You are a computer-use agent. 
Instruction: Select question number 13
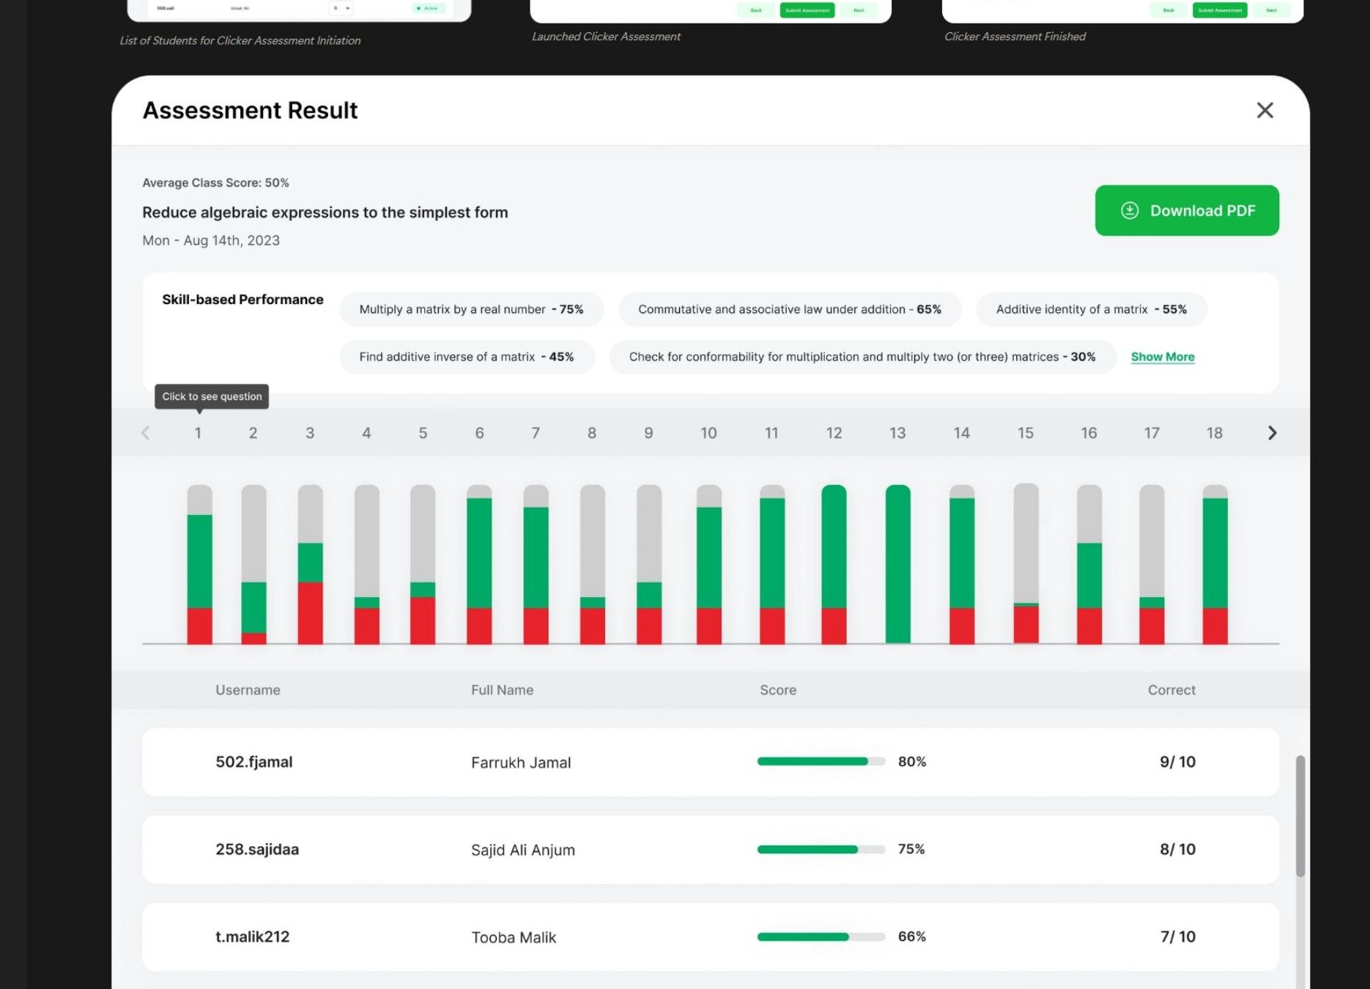pyautogui.click(x=897, y=433)
